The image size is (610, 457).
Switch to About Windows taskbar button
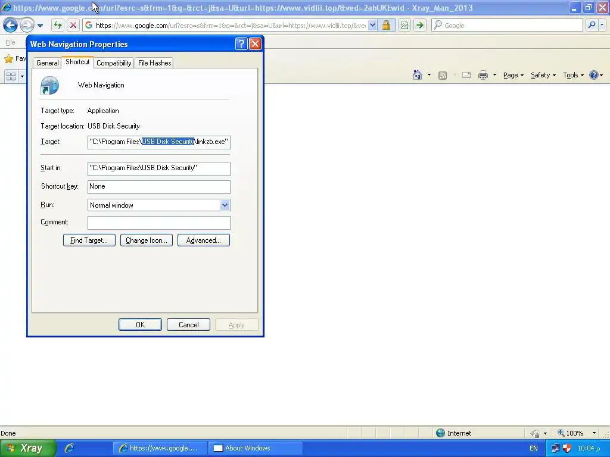(255, 448)
